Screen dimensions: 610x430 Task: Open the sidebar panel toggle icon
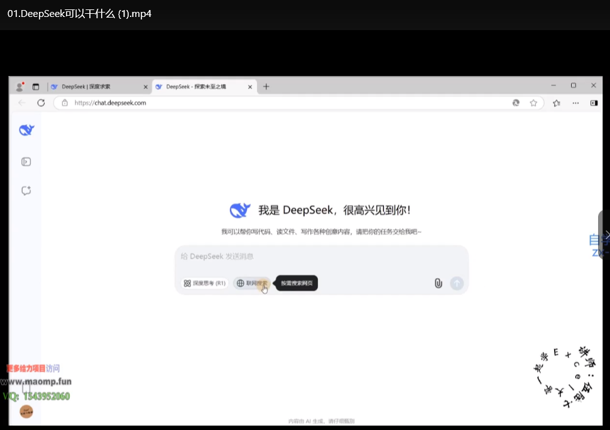click(x=26, y=162)
